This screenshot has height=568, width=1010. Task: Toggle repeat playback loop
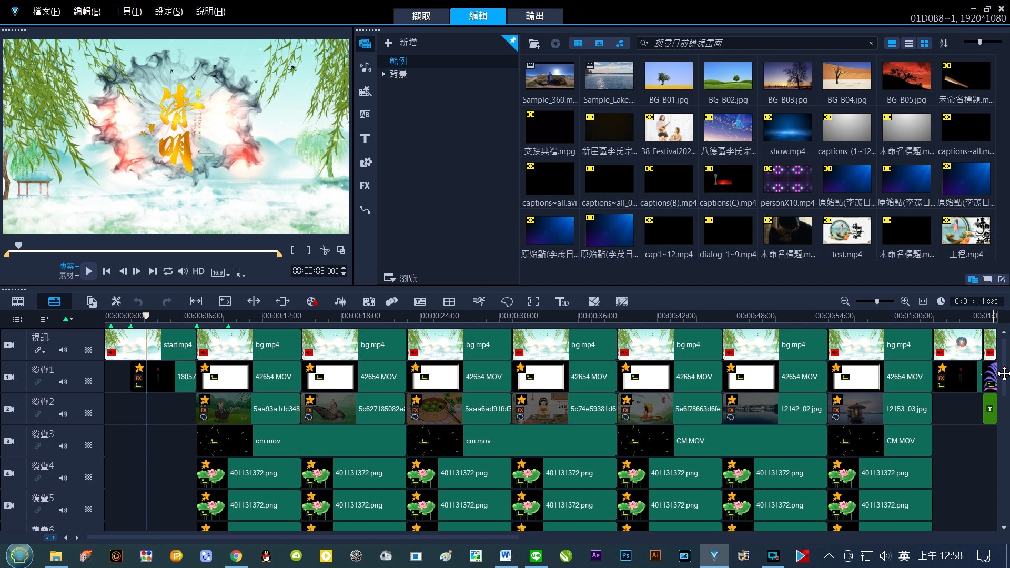pos(168,271)
